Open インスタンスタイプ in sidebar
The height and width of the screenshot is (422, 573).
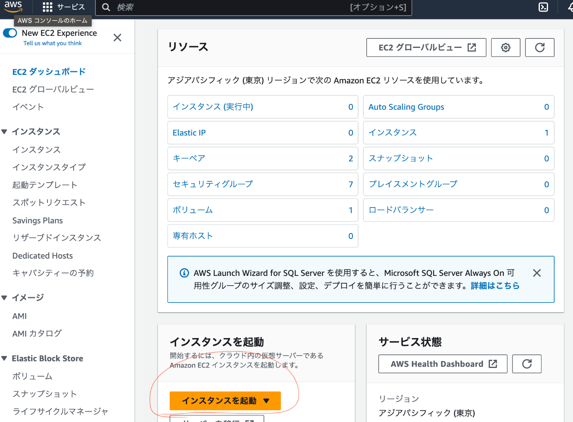click(x=49, y=167)
